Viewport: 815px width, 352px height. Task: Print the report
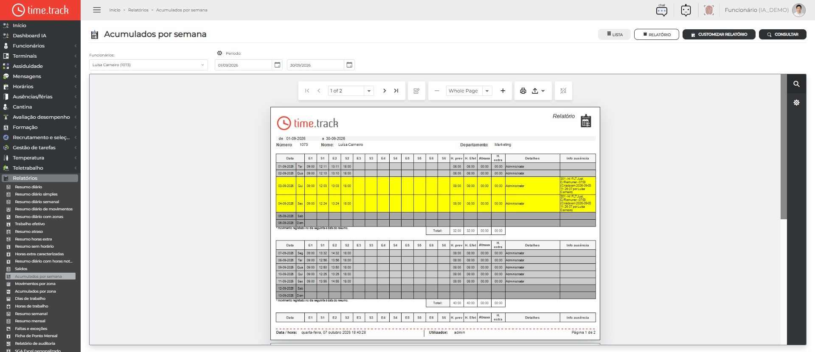click(523, 91)
